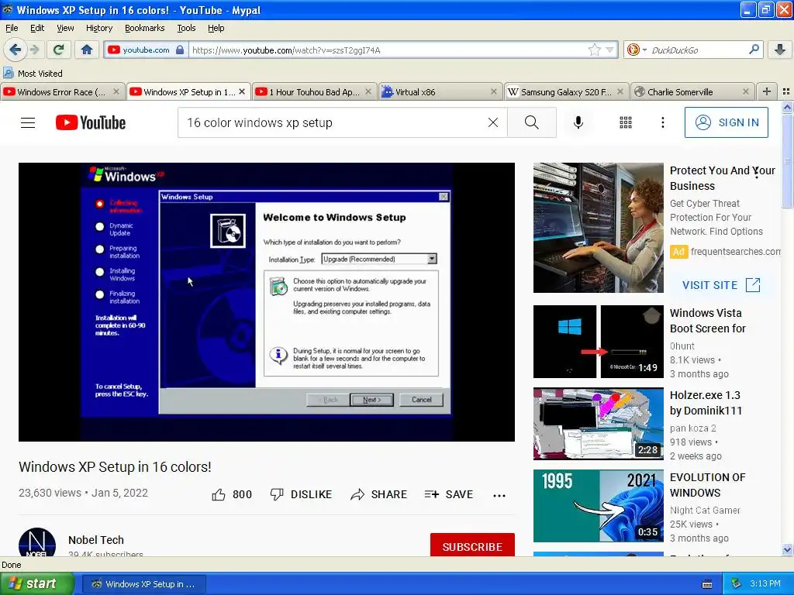Screen dimensions: 794x595
Task: Click the padlock site security icon
Action: [x=180, y=50]
